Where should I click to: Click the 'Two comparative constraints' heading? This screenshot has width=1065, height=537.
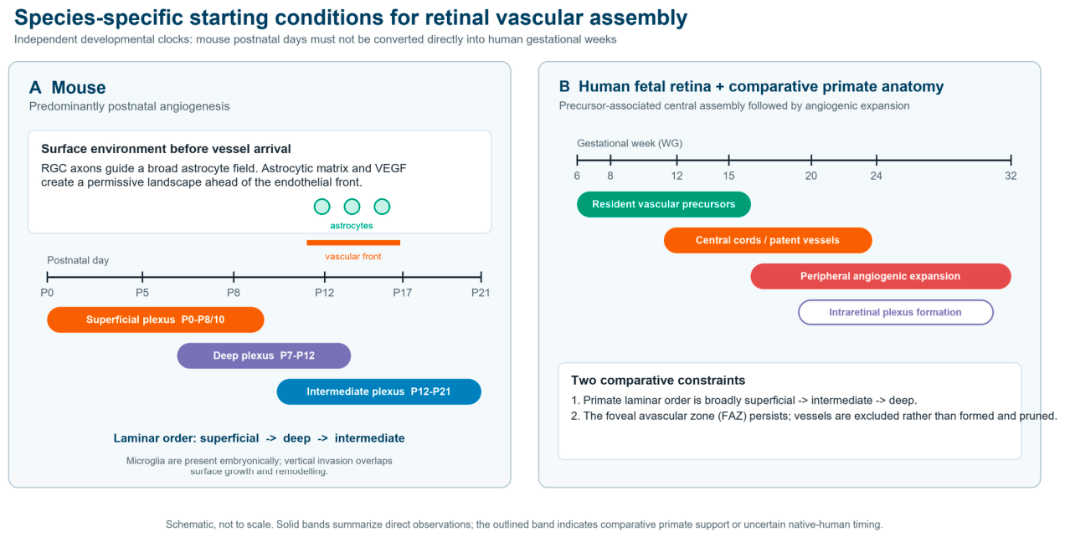tap(658, 381)
